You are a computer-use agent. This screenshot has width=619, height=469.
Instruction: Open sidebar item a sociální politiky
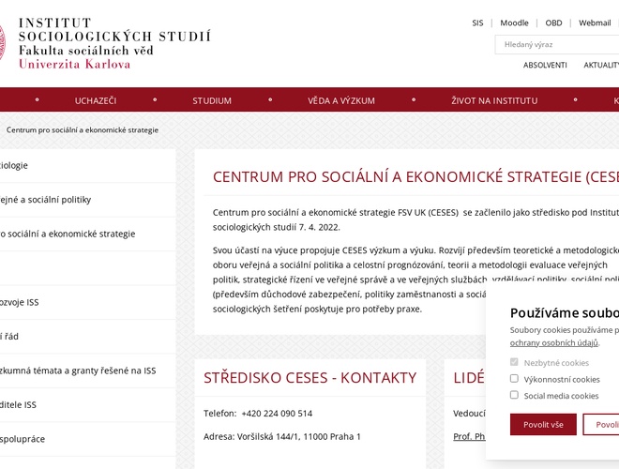(47, 200)
